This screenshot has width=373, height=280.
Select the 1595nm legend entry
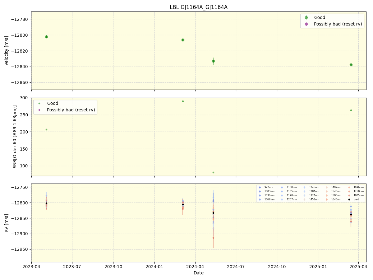tap(334, 195)
